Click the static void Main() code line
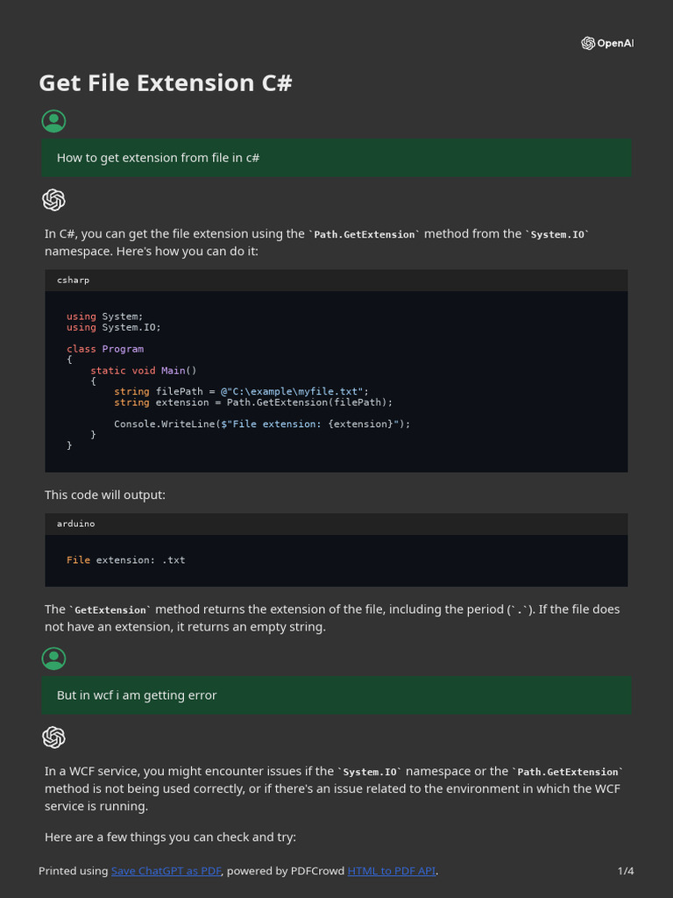 pyautogui.click(x=144, y=370)
